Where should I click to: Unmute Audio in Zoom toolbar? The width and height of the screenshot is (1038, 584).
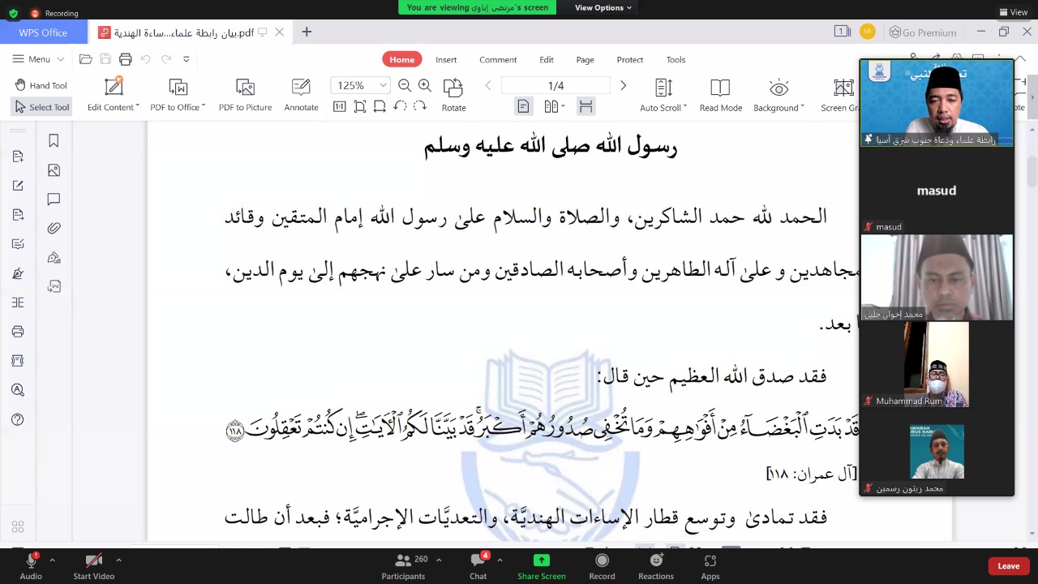click(31, 566)
